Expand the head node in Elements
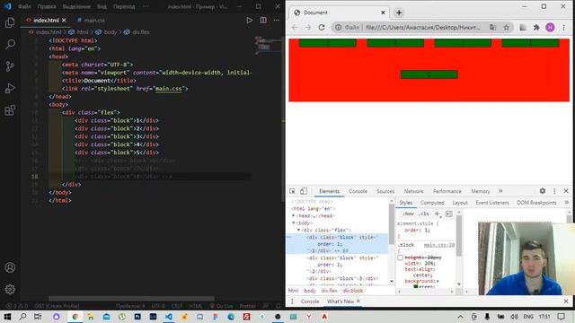The width and height of the screenshot is (575, 323). (294, 215)
